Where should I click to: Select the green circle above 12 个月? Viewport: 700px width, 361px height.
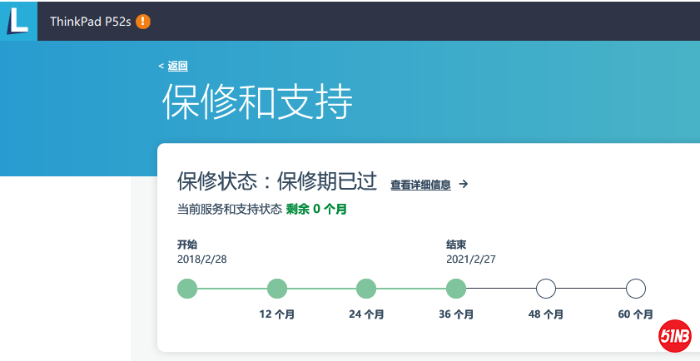point(277,289)
